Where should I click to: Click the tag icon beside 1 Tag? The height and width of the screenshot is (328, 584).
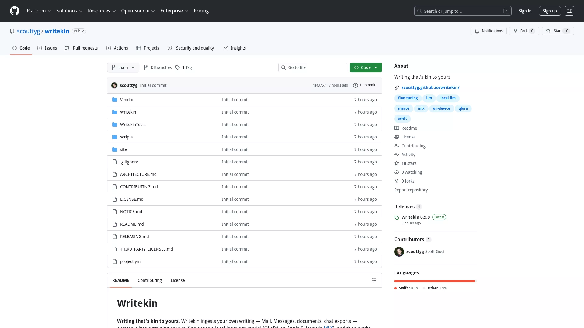178,67
